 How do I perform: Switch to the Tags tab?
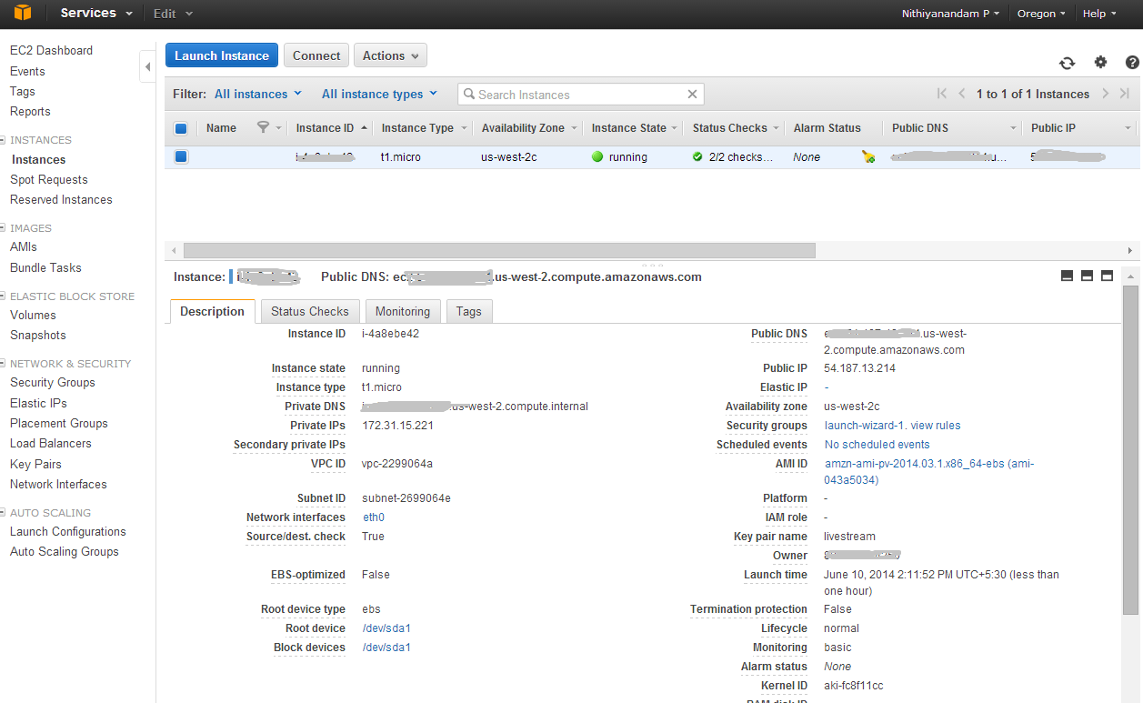(469, 311)
